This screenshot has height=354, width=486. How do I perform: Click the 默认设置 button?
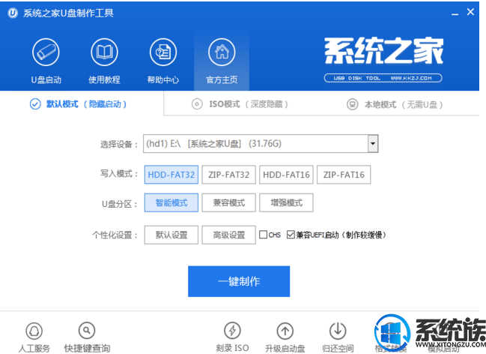point(171,235)
